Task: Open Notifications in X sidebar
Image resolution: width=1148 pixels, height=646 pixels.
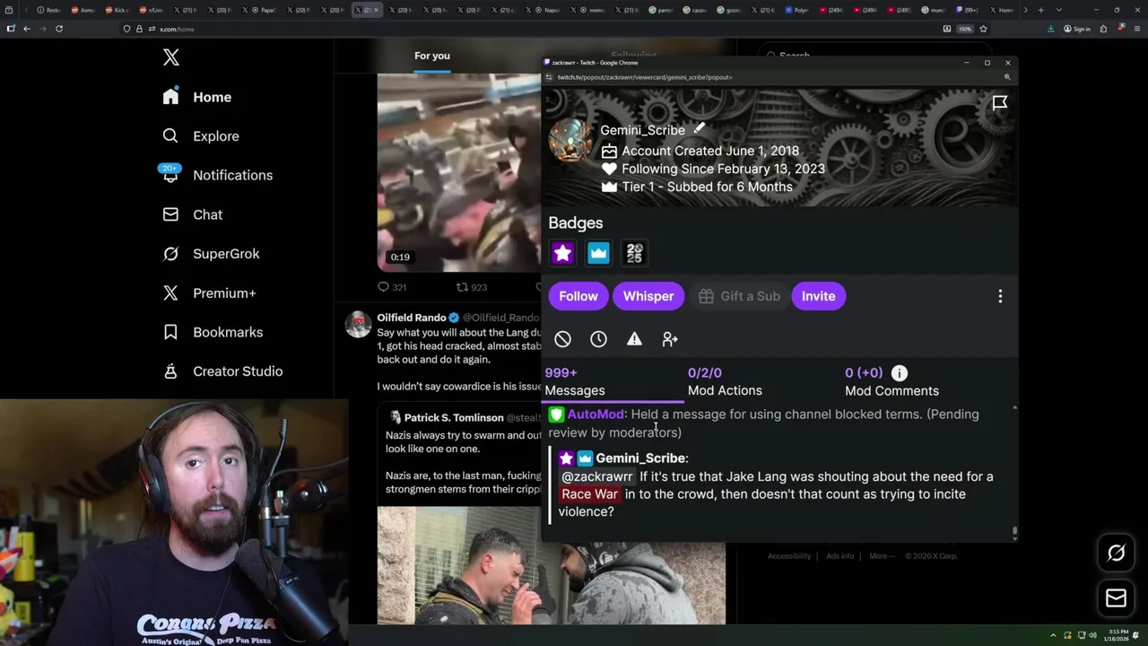Action: pos(232,175)
